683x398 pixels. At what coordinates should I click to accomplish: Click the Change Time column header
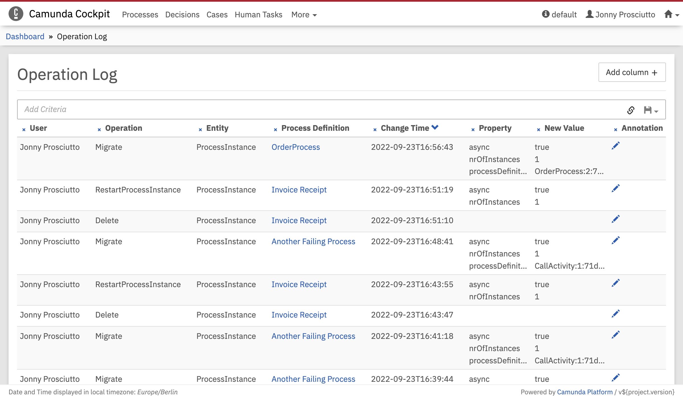(405, 128)
